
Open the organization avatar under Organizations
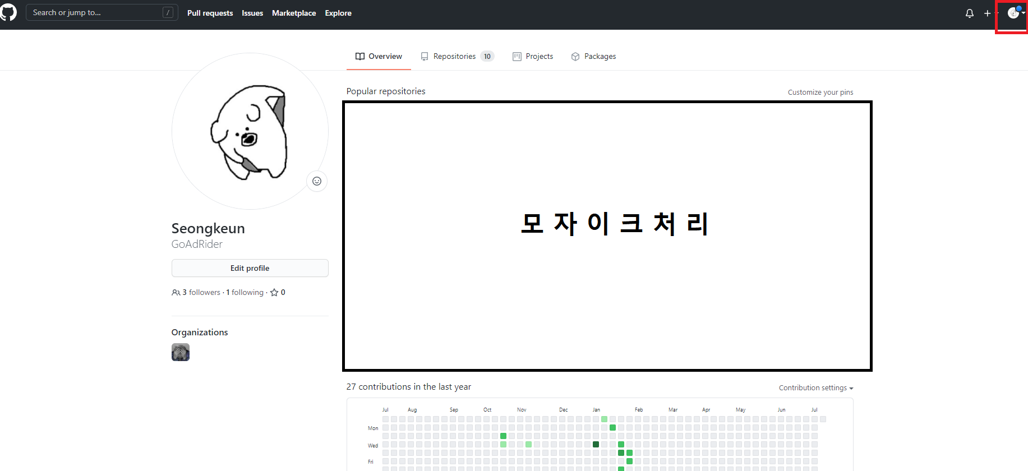coord(181,352)
